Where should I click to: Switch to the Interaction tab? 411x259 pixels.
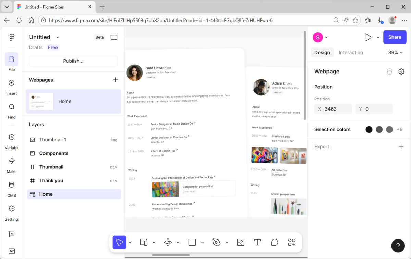[x=351, y=53]
